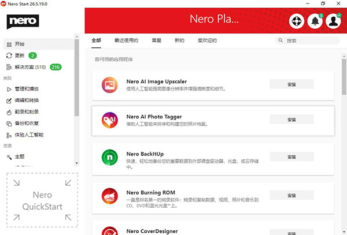Viewport: 347px width, 235px height.
Task: Click the app list vertical scrollbar thumb
Action: tap(344, 77)
